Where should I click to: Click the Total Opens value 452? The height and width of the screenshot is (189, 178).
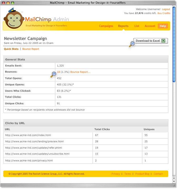tap(59, 78)
